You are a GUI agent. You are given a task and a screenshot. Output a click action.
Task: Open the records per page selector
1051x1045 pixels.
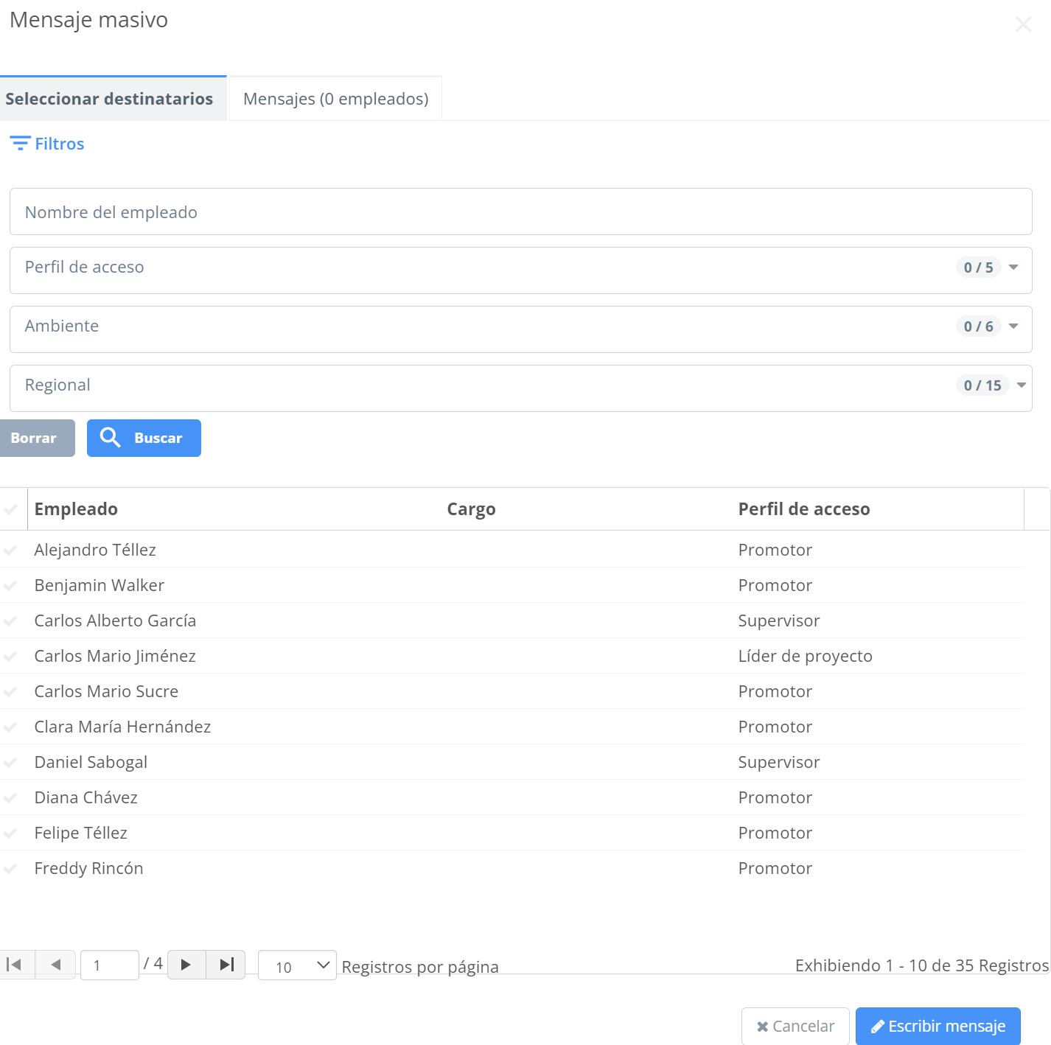tap(297, 965)
